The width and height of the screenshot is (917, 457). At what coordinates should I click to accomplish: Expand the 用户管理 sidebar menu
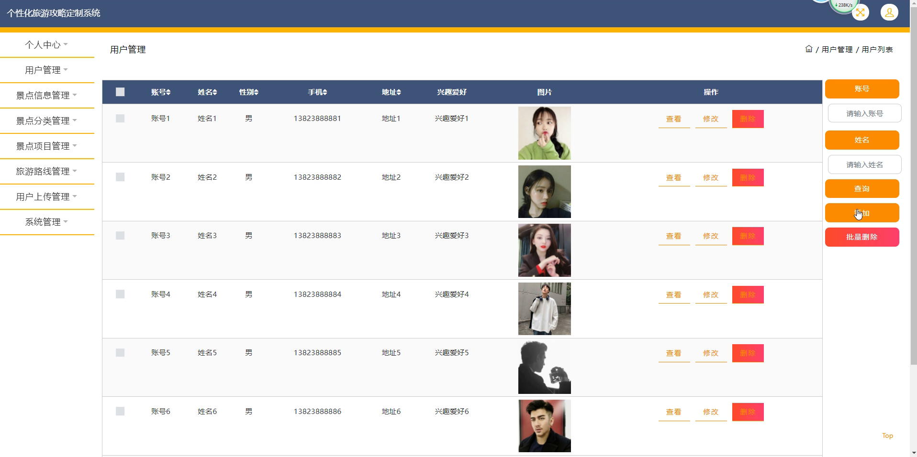tap(47, 70)
